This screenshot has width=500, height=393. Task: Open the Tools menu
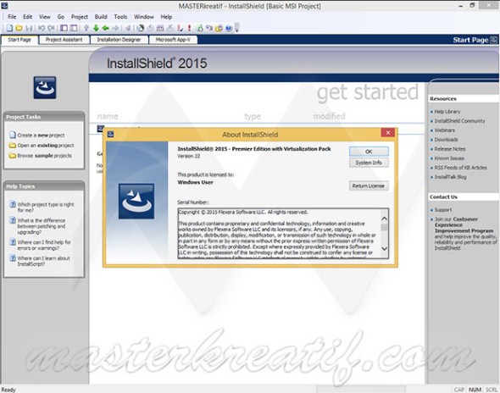(x=120, y=17)
